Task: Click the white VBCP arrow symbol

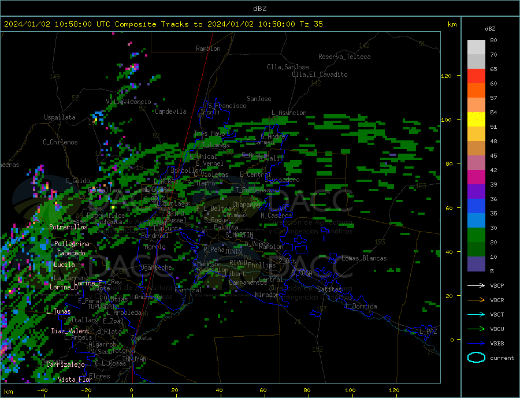Action: [476, 285]
